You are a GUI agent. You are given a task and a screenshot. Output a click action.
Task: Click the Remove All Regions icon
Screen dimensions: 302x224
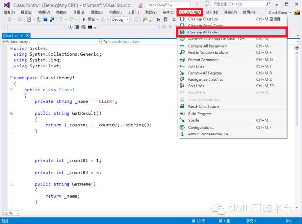tap(182, 73)
